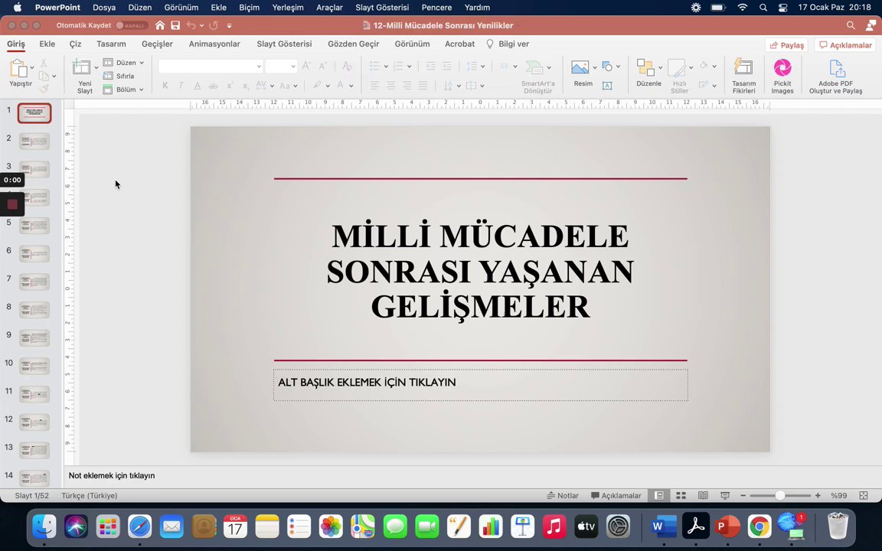Open the Tasarım ribbon tab
882x551 pixels.
coord(111,44)
